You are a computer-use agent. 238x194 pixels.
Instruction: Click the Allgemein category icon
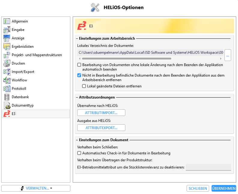7,21
